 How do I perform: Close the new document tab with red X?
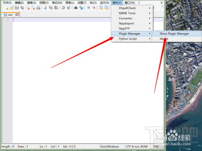point(17,15)
